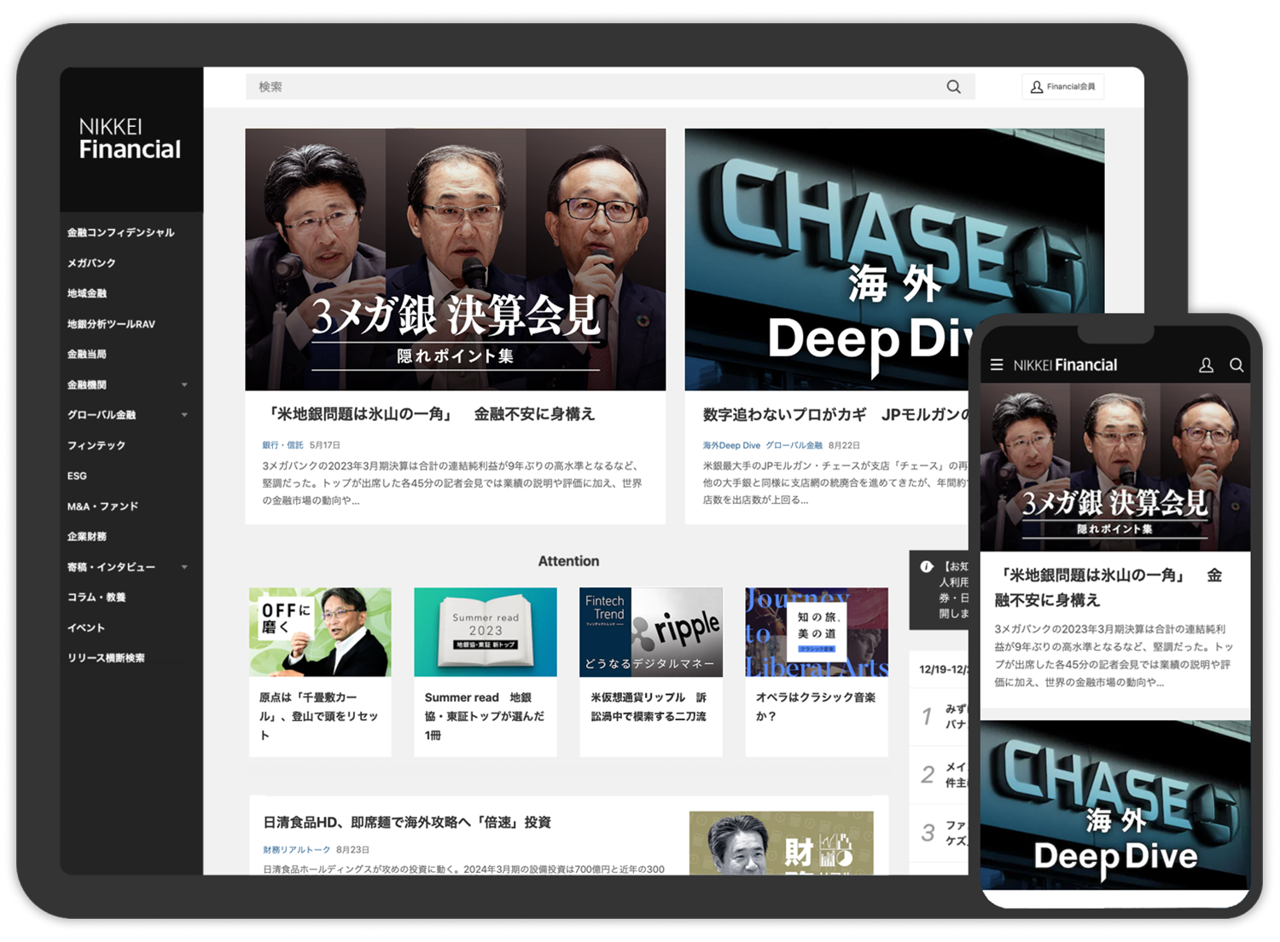Open the Summer read 2023 thumbnail
The height and width of the screenshot is (942, 1280).
485,632
